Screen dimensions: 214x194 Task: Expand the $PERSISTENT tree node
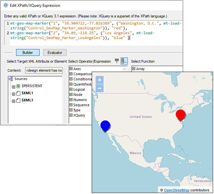point(14,87)
